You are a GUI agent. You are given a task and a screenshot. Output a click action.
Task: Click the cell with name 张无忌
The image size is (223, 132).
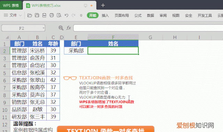tap(37, 102)
